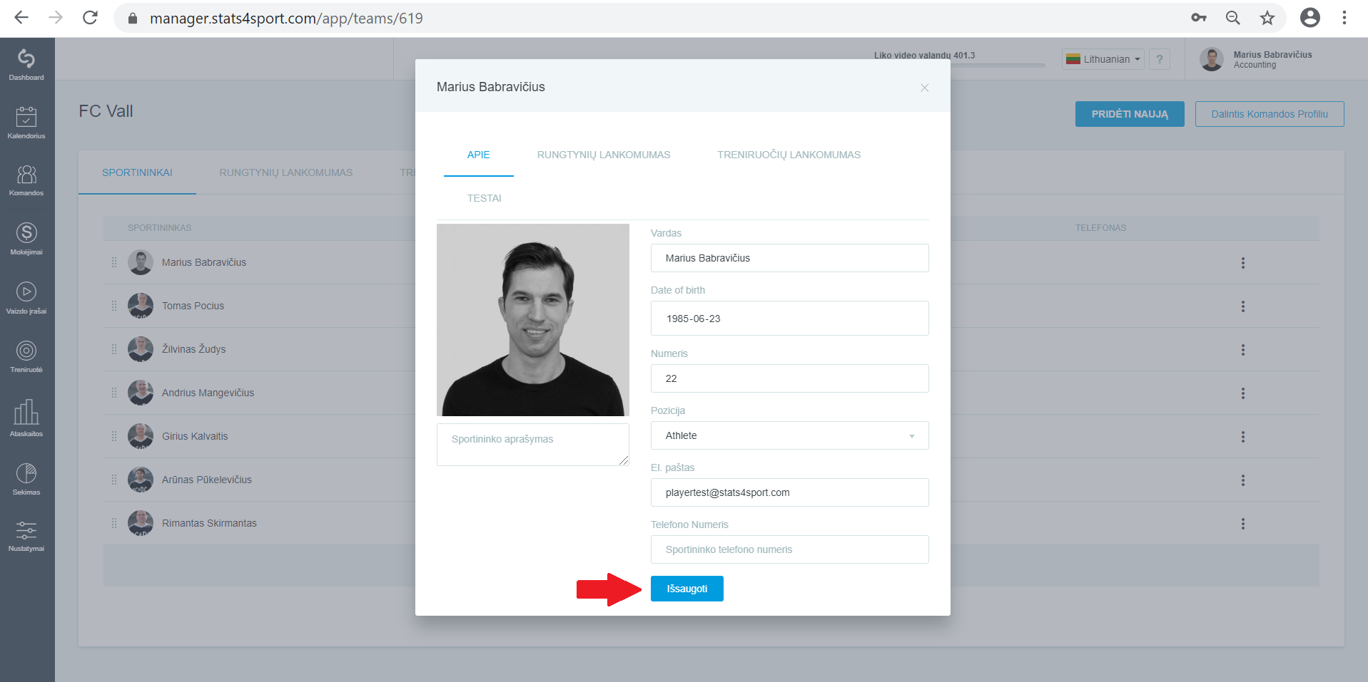
Task: Open options menu for Tomas Pocius row
Action: (x=1242, y=306)
